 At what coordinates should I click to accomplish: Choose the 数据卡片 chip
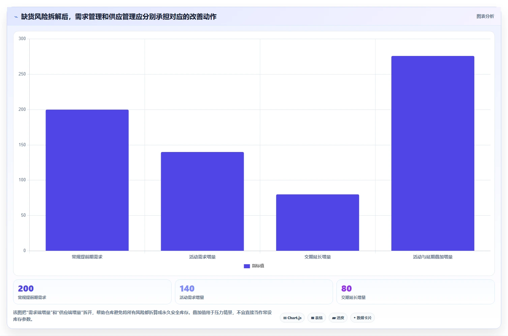[x=362, y=318]
